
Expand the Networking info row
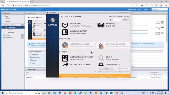(29, 54)
